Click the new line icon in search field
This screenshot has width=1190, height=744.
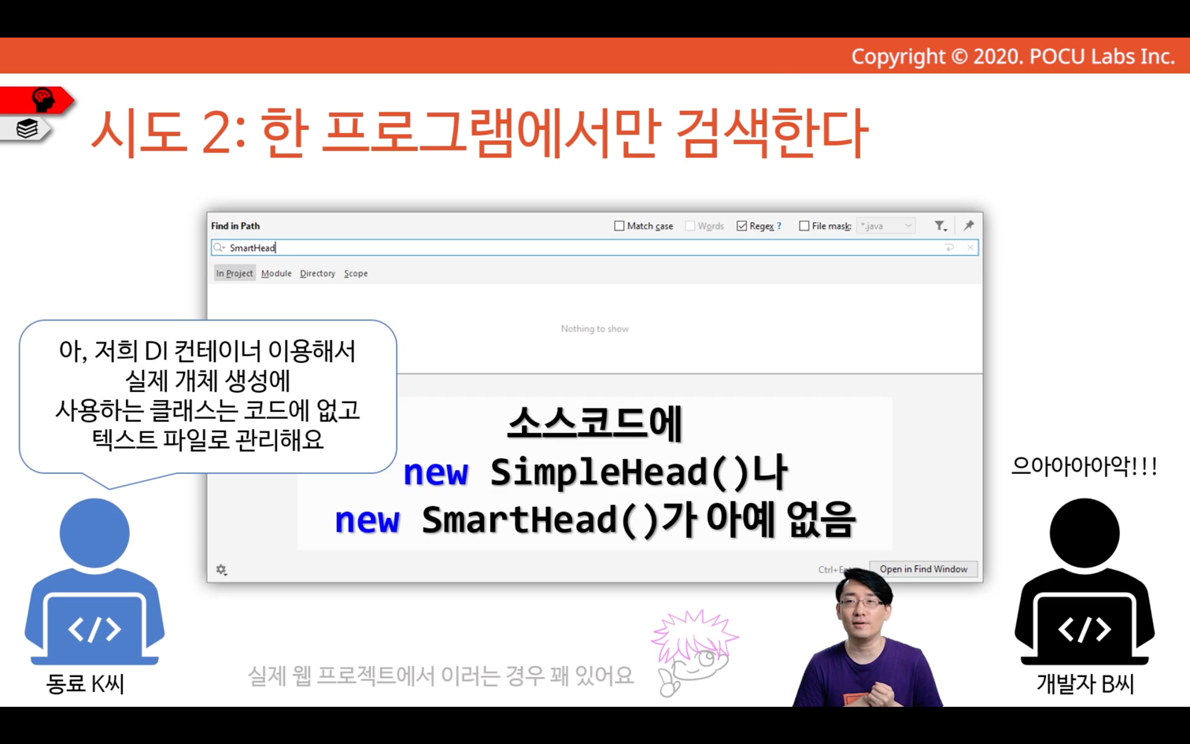tap(950, 248)
